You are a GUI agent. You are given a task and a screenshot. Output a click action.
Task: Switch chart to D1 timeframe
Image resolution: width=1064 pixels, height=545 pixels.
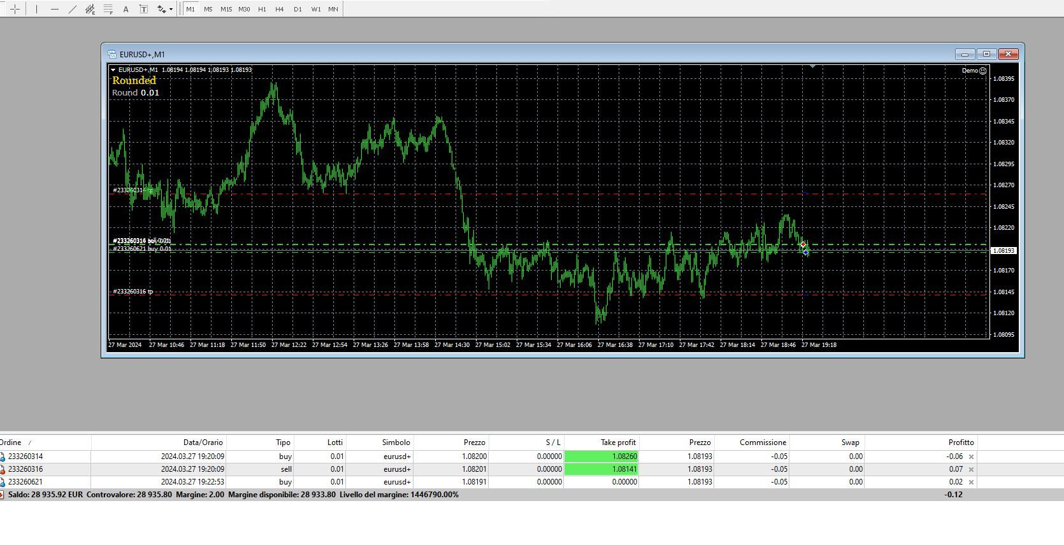click(x=298, y=9)
